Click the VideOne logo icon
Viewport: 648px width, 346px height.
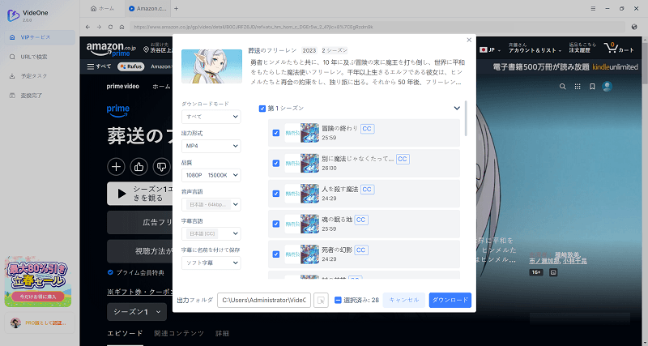pos(13,15)
